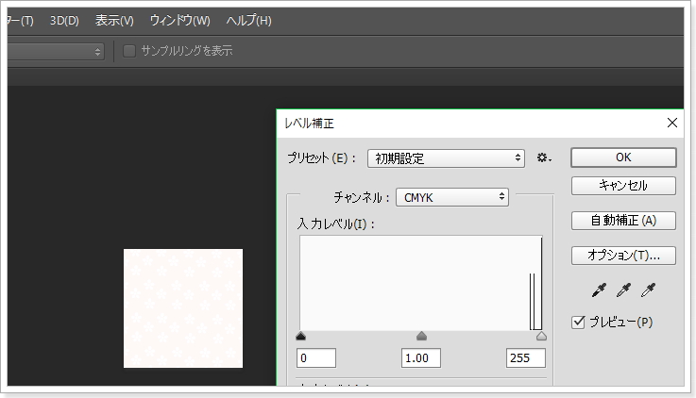The width and height of the screenshot is (696, 398).
Task: Select the black shadow input slider
Action: point(301,336)
